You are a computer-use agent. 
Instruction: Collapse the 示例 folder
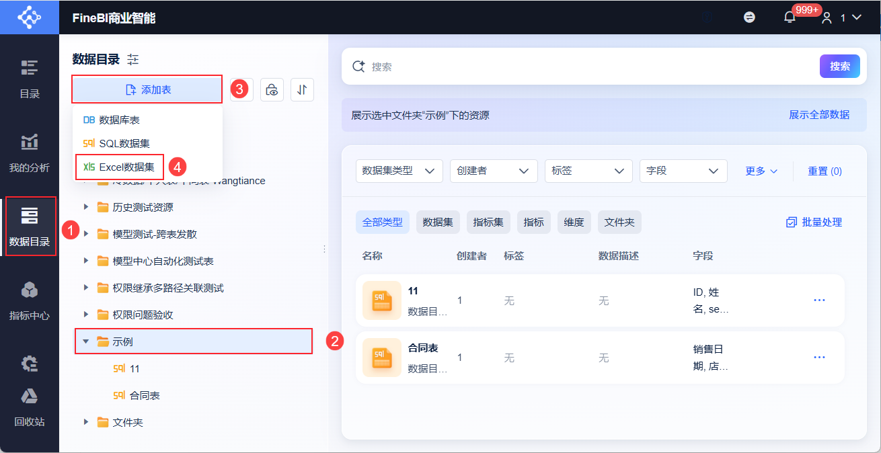coord(85,341)
